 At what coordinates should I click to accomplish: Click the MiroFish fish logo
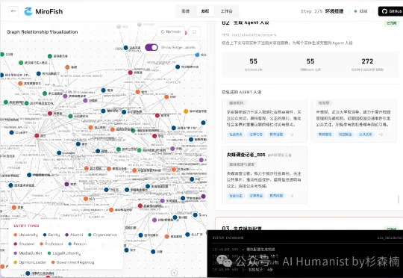pos(28,11)
